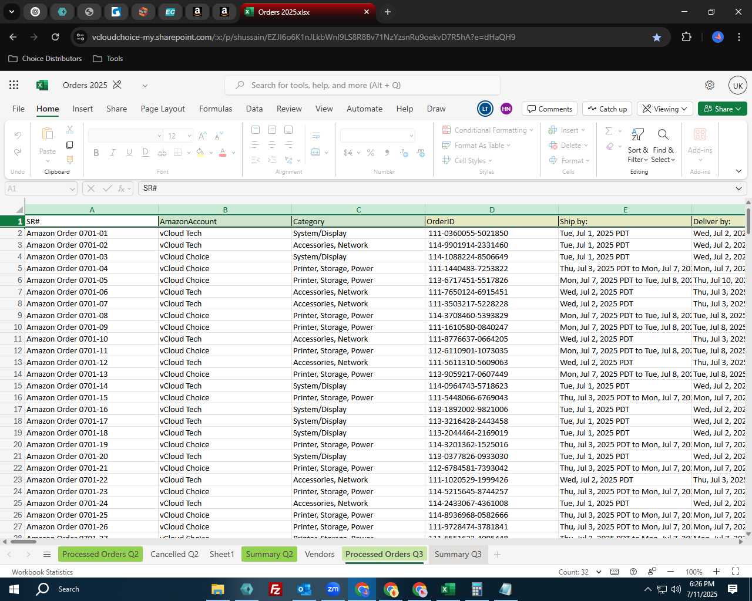This screenshot has width=752, height=601.
Task: Open Outlook from the taskbar
Action: click(304, 589)
